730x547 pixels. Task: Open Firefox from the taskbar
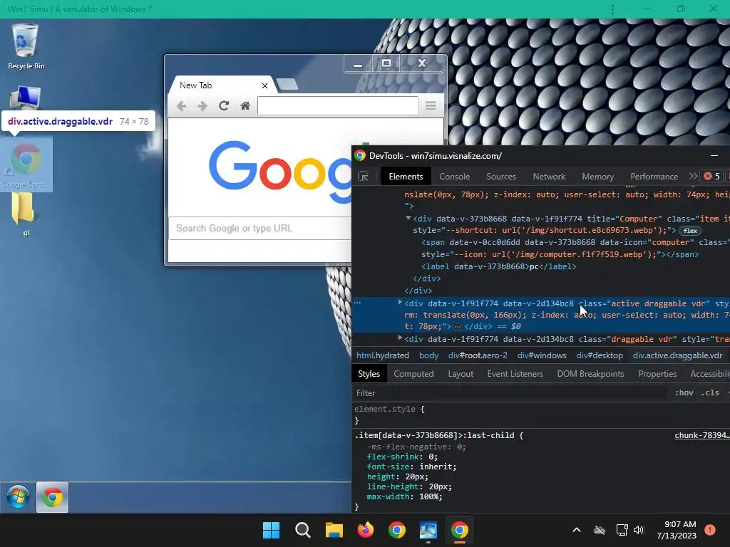366,530
